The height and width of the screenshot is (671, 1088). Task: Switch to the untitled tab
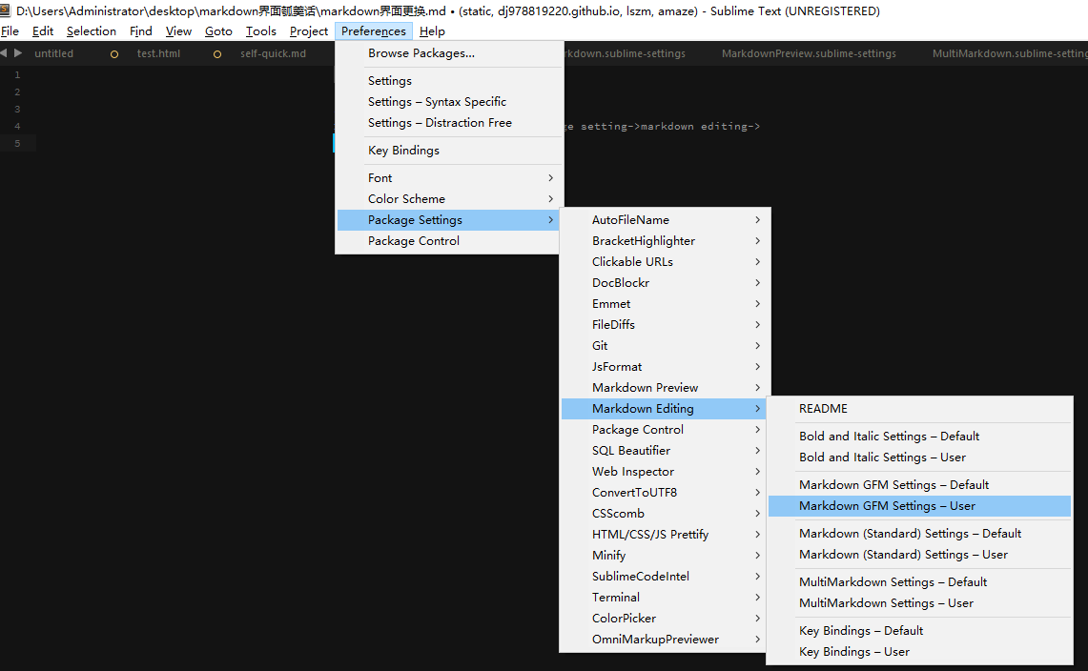click(53, 54)
